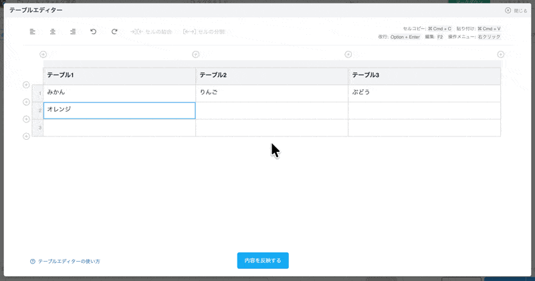Close the table editor with 閉じる
Image resolution: width=535 pixels, height=281 pixels.
pyautogui.click(x=516, y=11)
